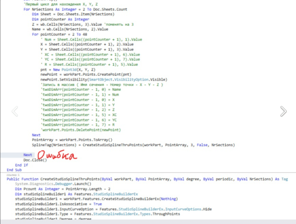Click commented 'workPart.Points.DeletePoint(newPoint)' line
Image resolution: width=296 pixels, height=224 pixels.
click(x=81, y=130)
